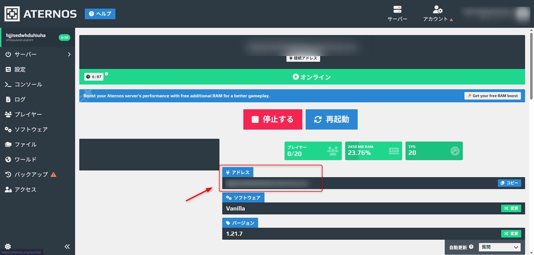Click the 0/20 player count badge in sidebar

click(64, 37)
